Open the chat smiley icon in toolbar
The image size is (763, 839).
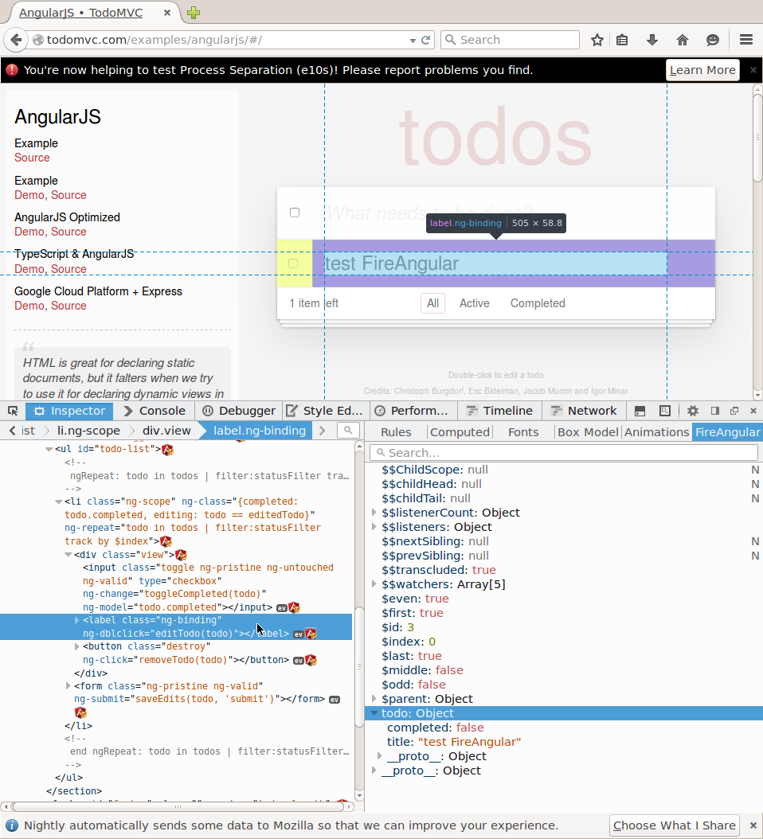[712, 40]
